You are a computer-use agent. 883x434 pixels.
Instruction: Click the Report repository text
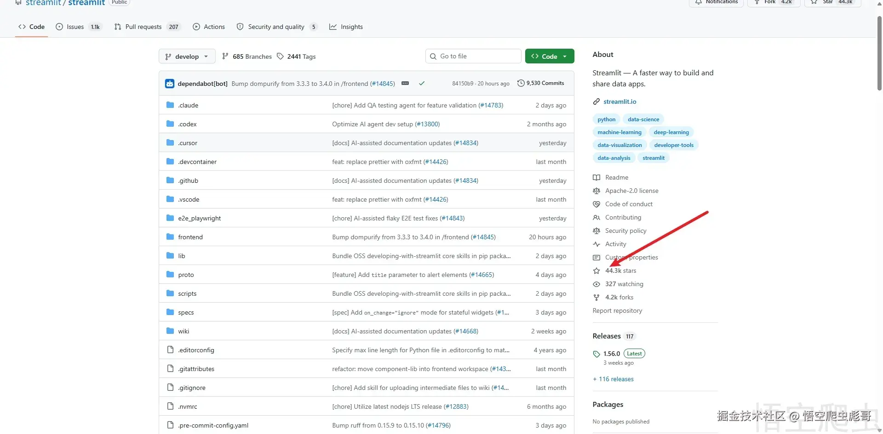(x=617, y=310)
